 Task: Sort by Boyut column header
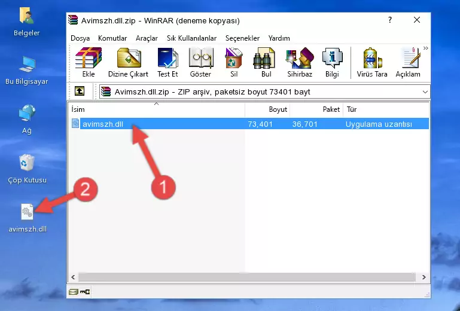tap(267, 109)
